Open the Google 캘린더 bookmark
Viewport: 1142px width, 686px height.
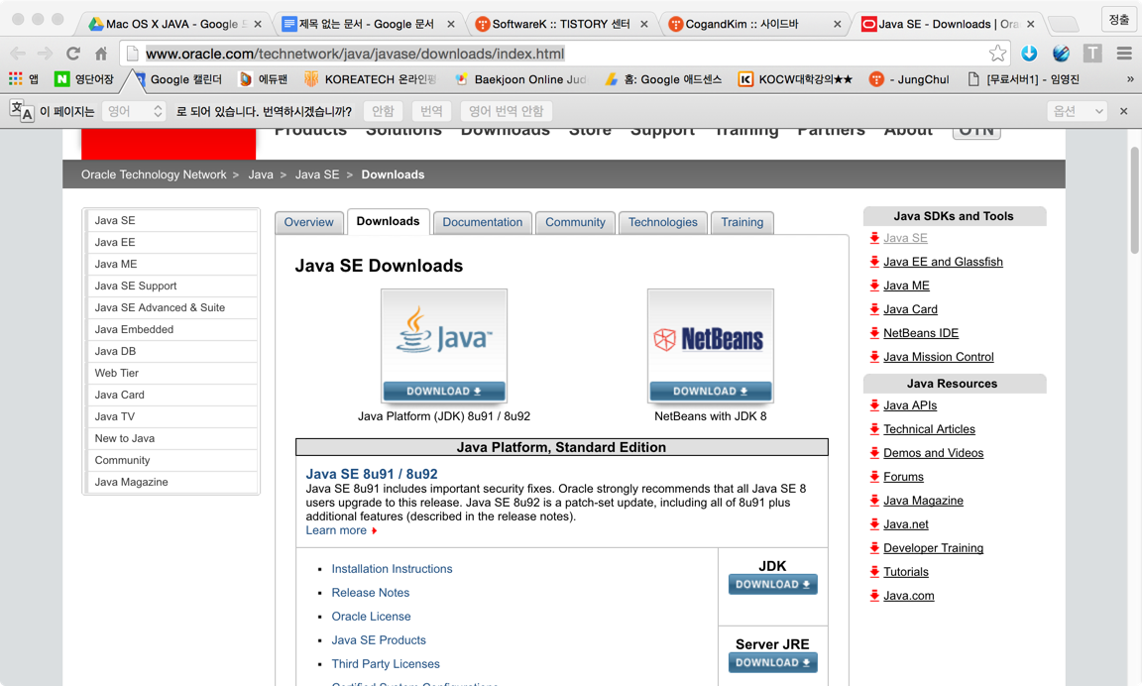tap(177, 78)
